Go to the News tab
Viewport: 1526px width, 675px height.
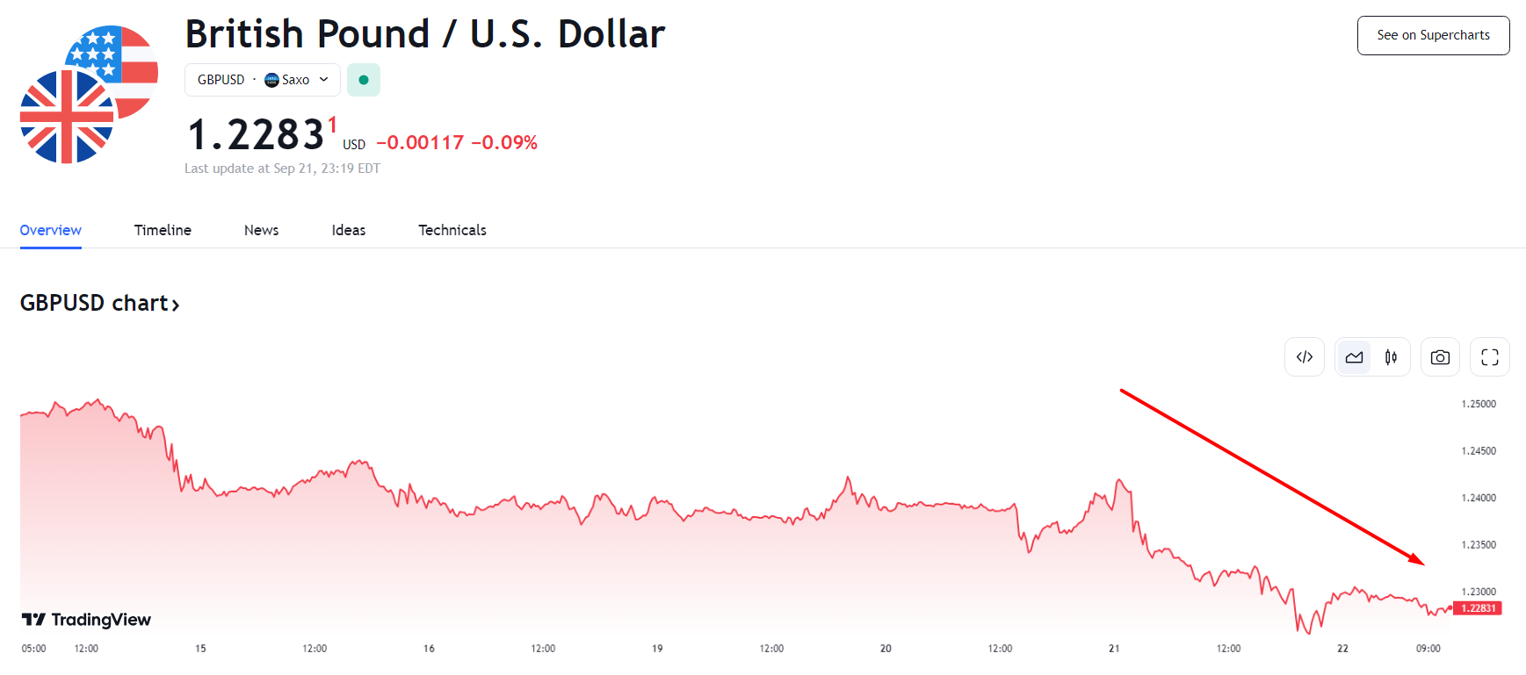(x=261, y=230)
